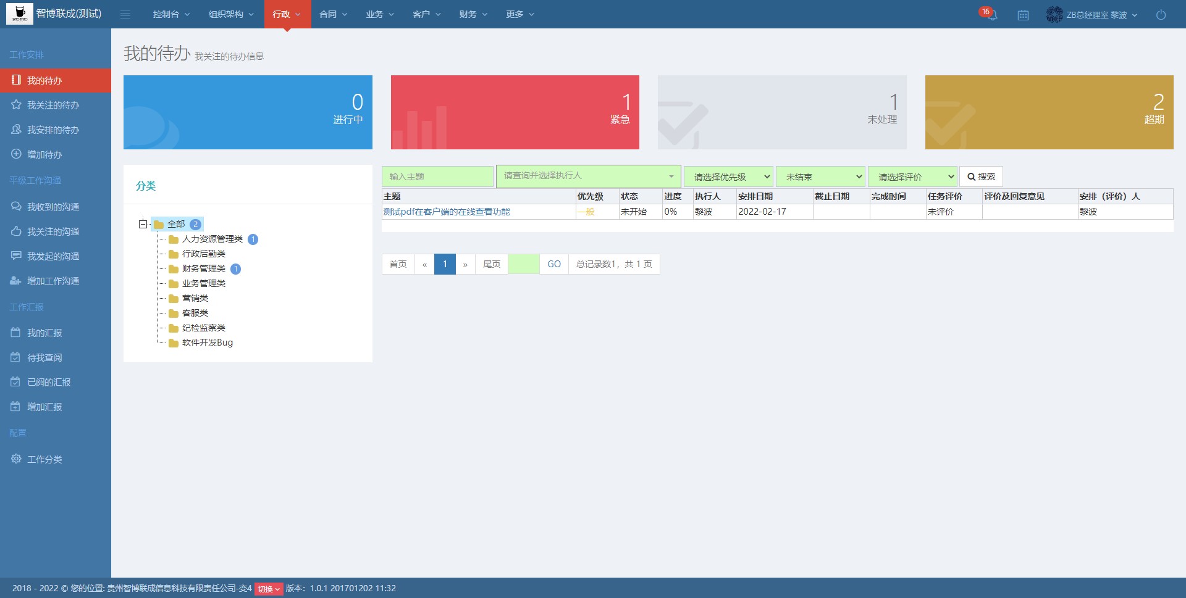Open the calendar icon in top bar
The height and width of the screenshot is (598, 1186).
tap(1023, 15)
